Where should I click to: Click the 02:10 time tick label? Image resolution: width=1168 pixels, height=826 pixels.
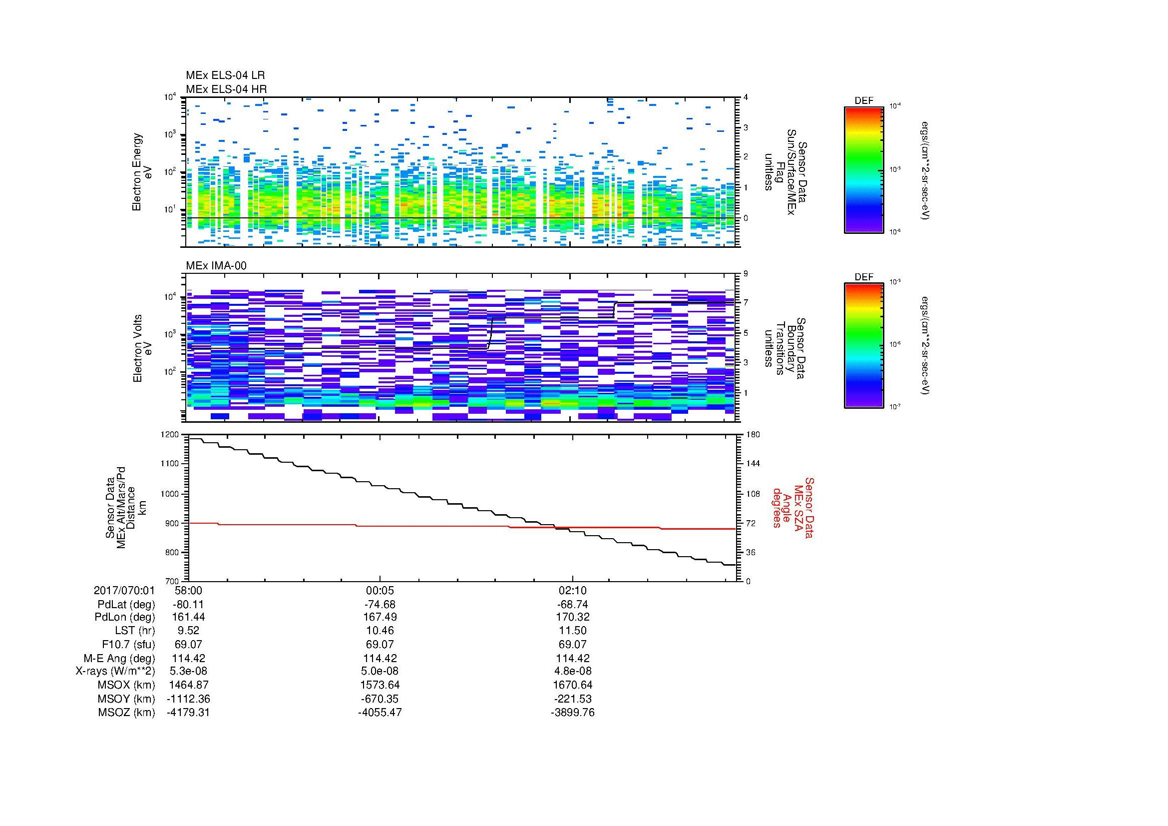573,591
